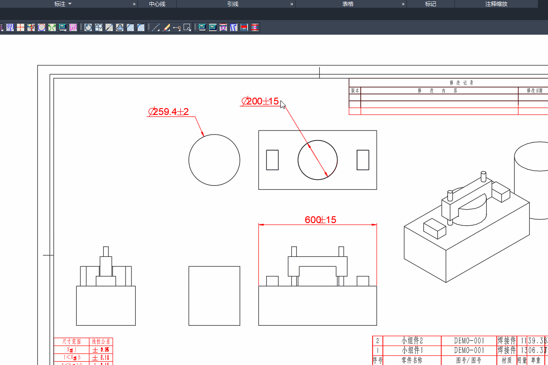Click the stamp-shaped outline toolbar icon
Viewport: 548px width, 365px height.
coord(120,27)
